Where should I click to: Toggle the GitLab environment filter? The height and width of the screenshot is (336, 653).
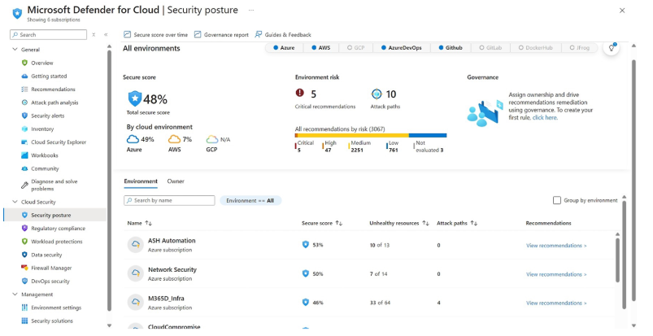[x=490, y=48]
